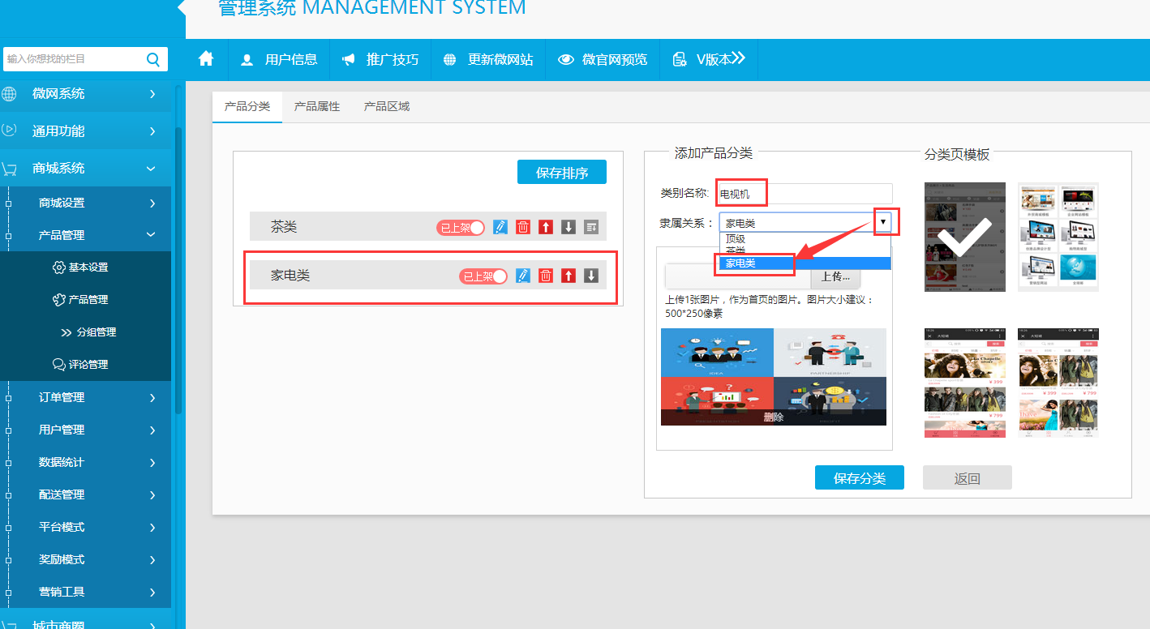
Task: Open 微官网预览 with the eye icon
Action: [567, 60]
